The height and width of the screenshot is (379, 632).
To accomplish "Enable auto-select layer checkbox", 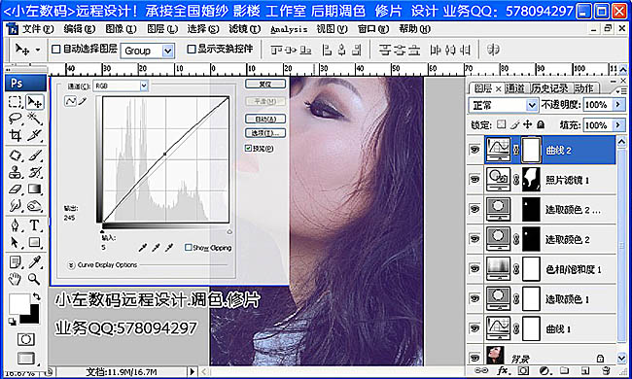I will (x=56, y=50).
